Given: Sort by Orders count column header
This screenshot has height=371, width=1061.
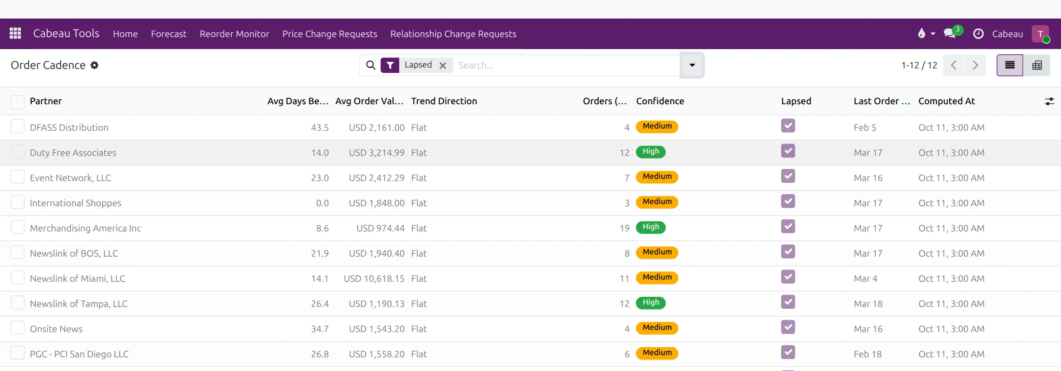Looking at the screenshot, I should pyautogui.click(x=605, y=101).
